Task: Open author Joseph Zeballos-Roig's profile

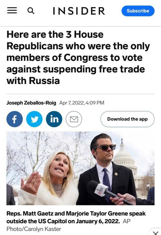Action: [x=31, y=103]
